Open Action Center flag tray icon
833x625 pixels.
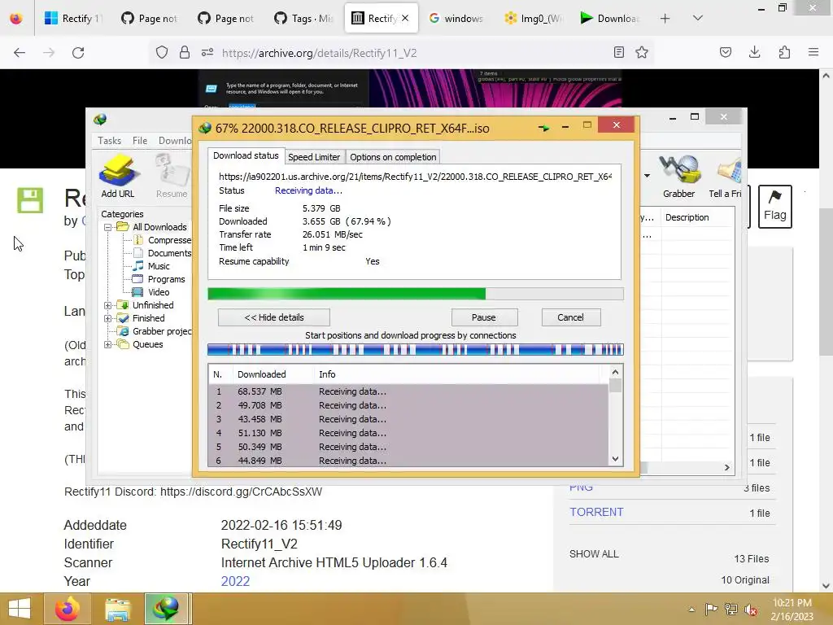[x=711, y=609]
